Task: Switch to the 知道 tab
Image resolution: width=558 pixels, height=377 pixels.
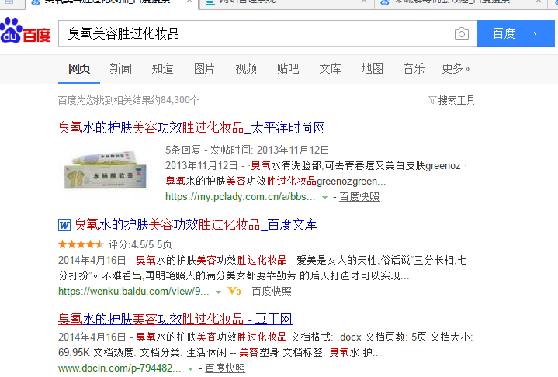Action: (163, 68)
